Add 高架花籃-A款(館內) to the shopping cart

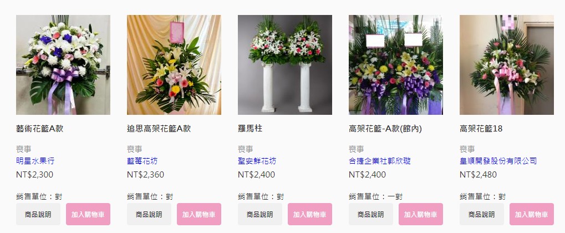[421, 214]
